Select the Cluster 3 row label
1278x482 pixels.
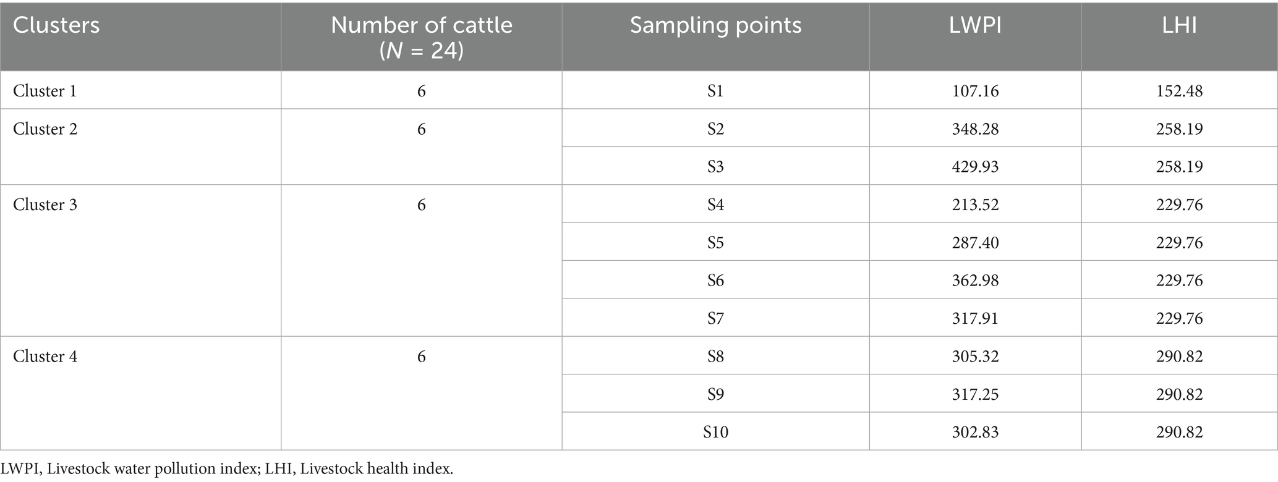pos(45,205)
